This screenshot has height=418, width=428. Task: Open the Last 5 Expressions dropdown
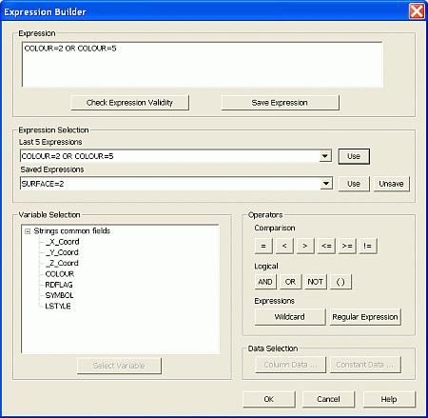click(325, 156)
